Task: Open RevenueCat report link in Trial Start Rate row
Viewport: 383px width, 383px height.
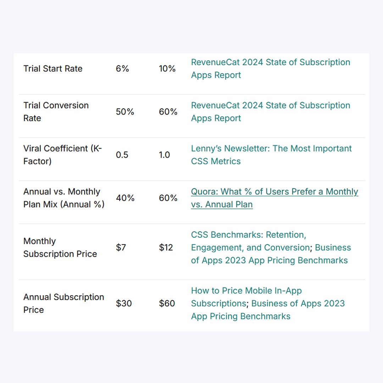Action: pos(270,69)
